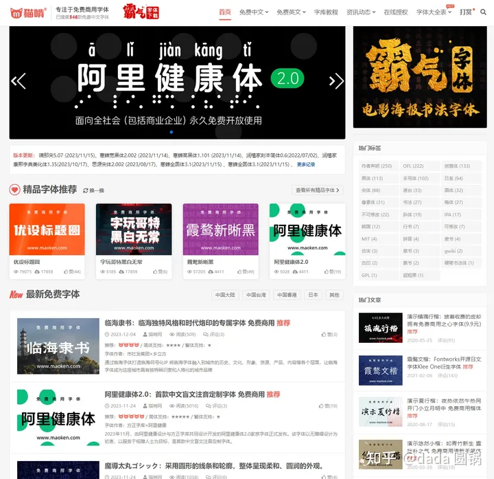Open the MIT (4) tag

(x=378, y=239)
